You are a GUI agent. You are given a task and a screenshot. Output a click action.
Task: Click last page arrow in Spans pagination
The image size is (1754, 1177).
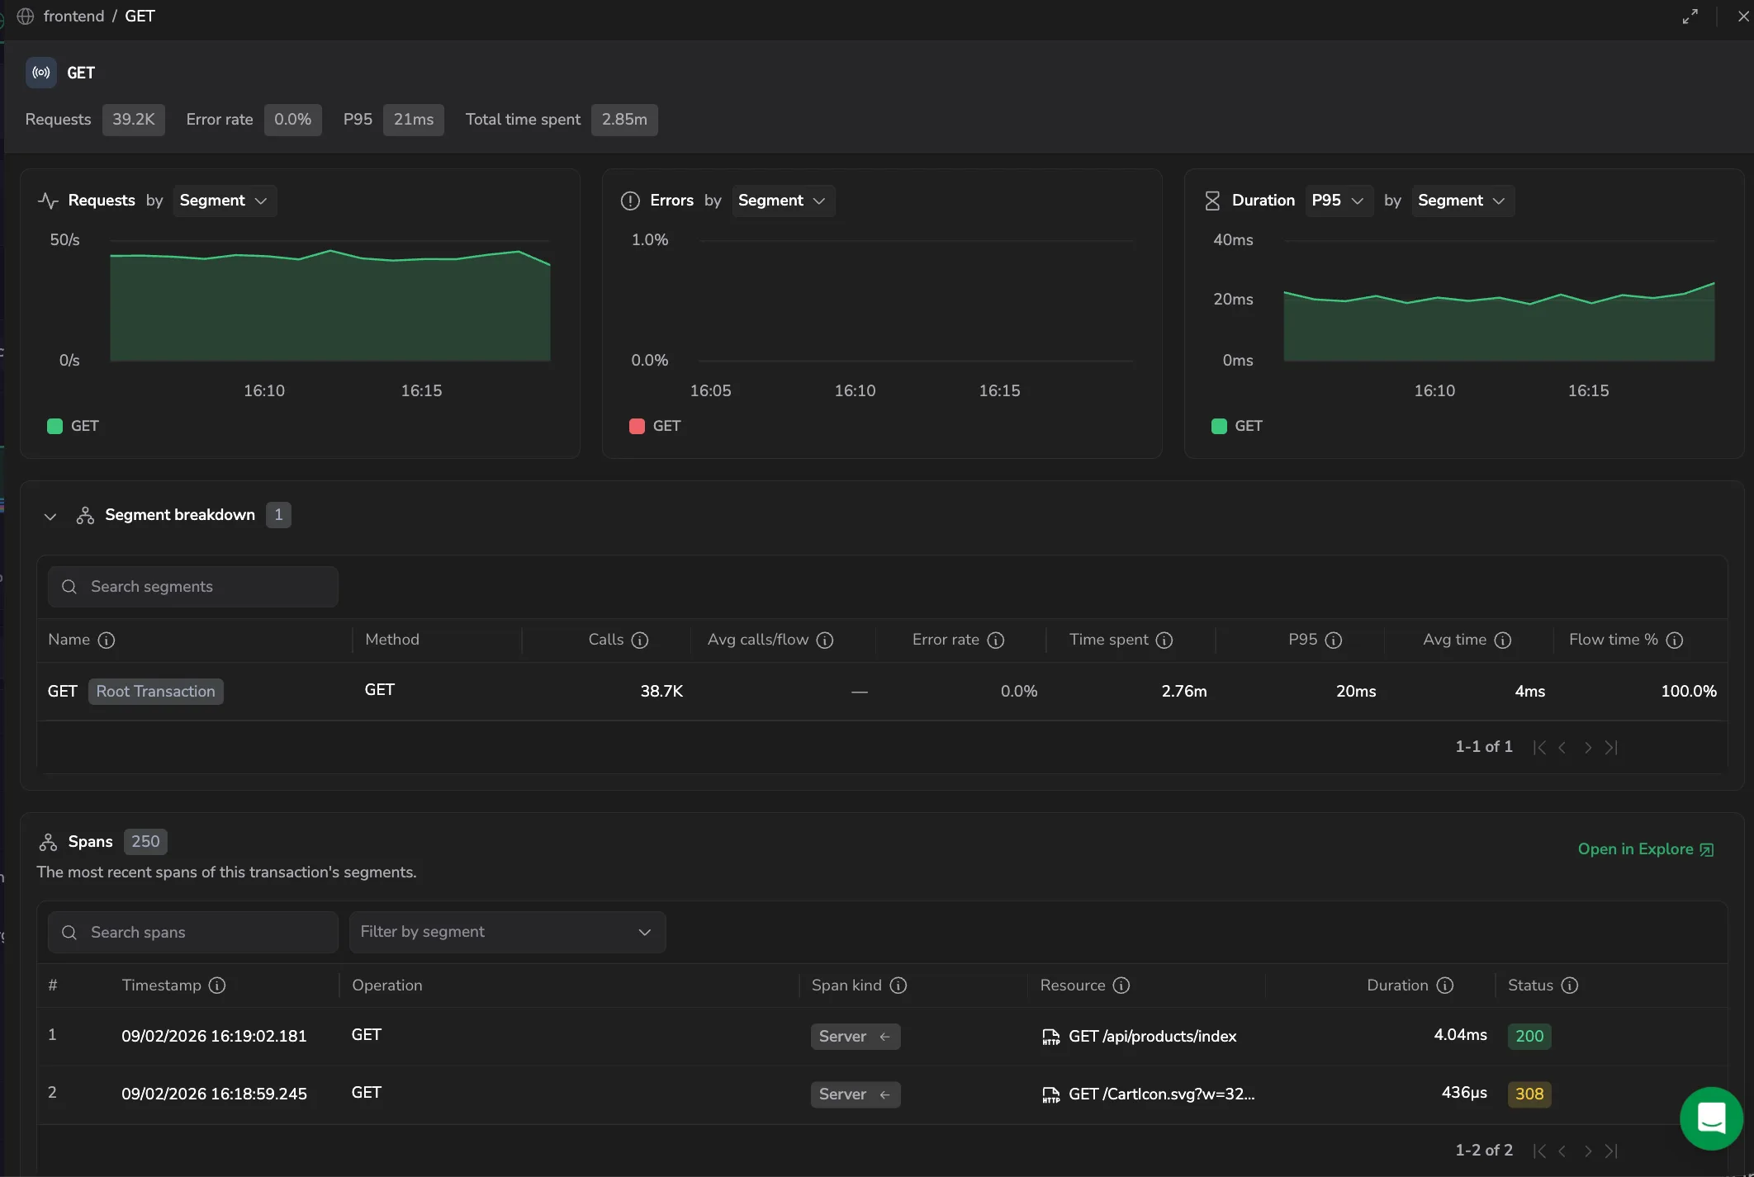click(x=1611, y=1151)
